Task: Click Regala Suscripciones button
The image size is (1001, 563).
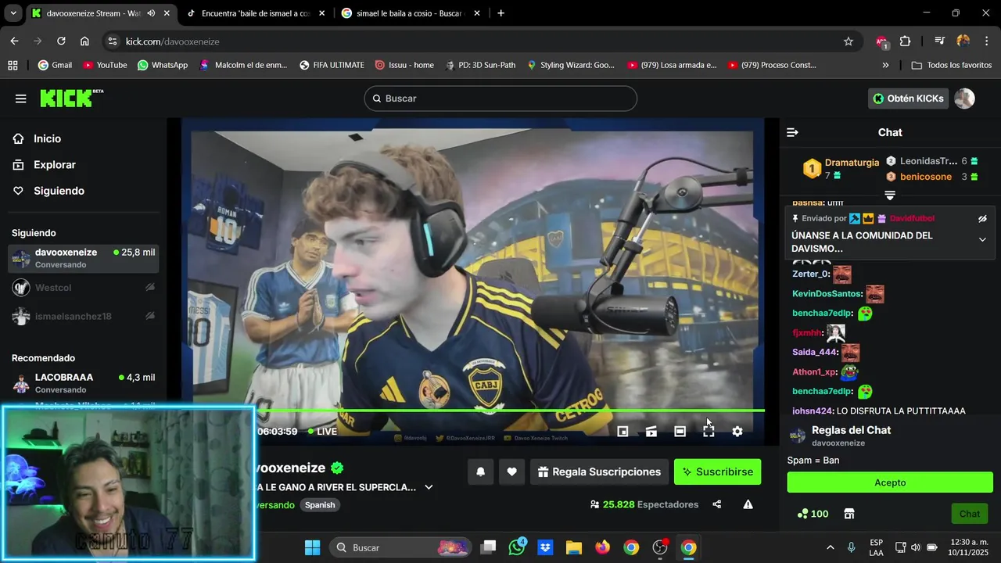Action: click(x=599, y=472)
